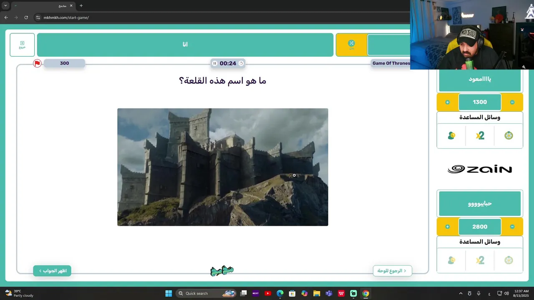Open Google Chrome from taskbar
This screenshot has width=534, height=300.
coord(366,293)
